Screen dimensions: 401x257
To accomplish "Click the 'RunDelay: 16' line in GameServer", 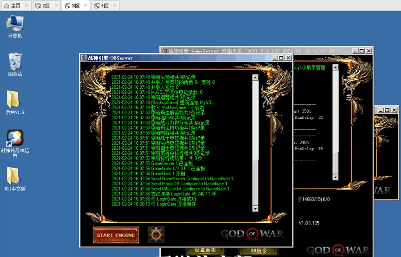I will 309,149.
